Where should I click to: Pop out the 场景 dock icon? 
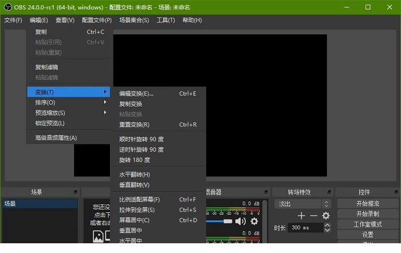coord(75,192)
